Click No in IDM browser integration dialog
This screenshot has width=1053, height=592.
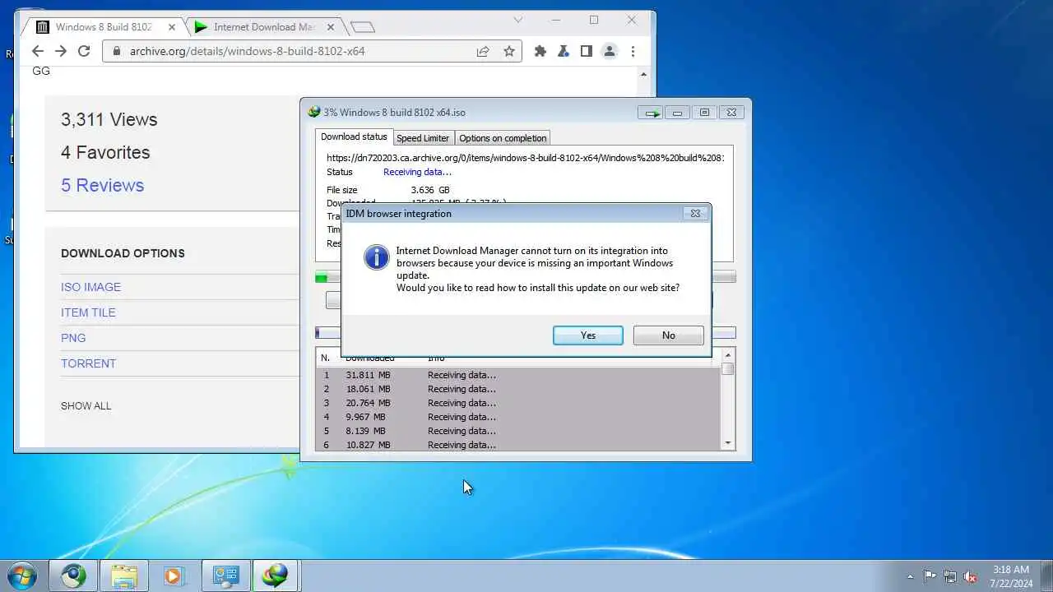(668, 335)
